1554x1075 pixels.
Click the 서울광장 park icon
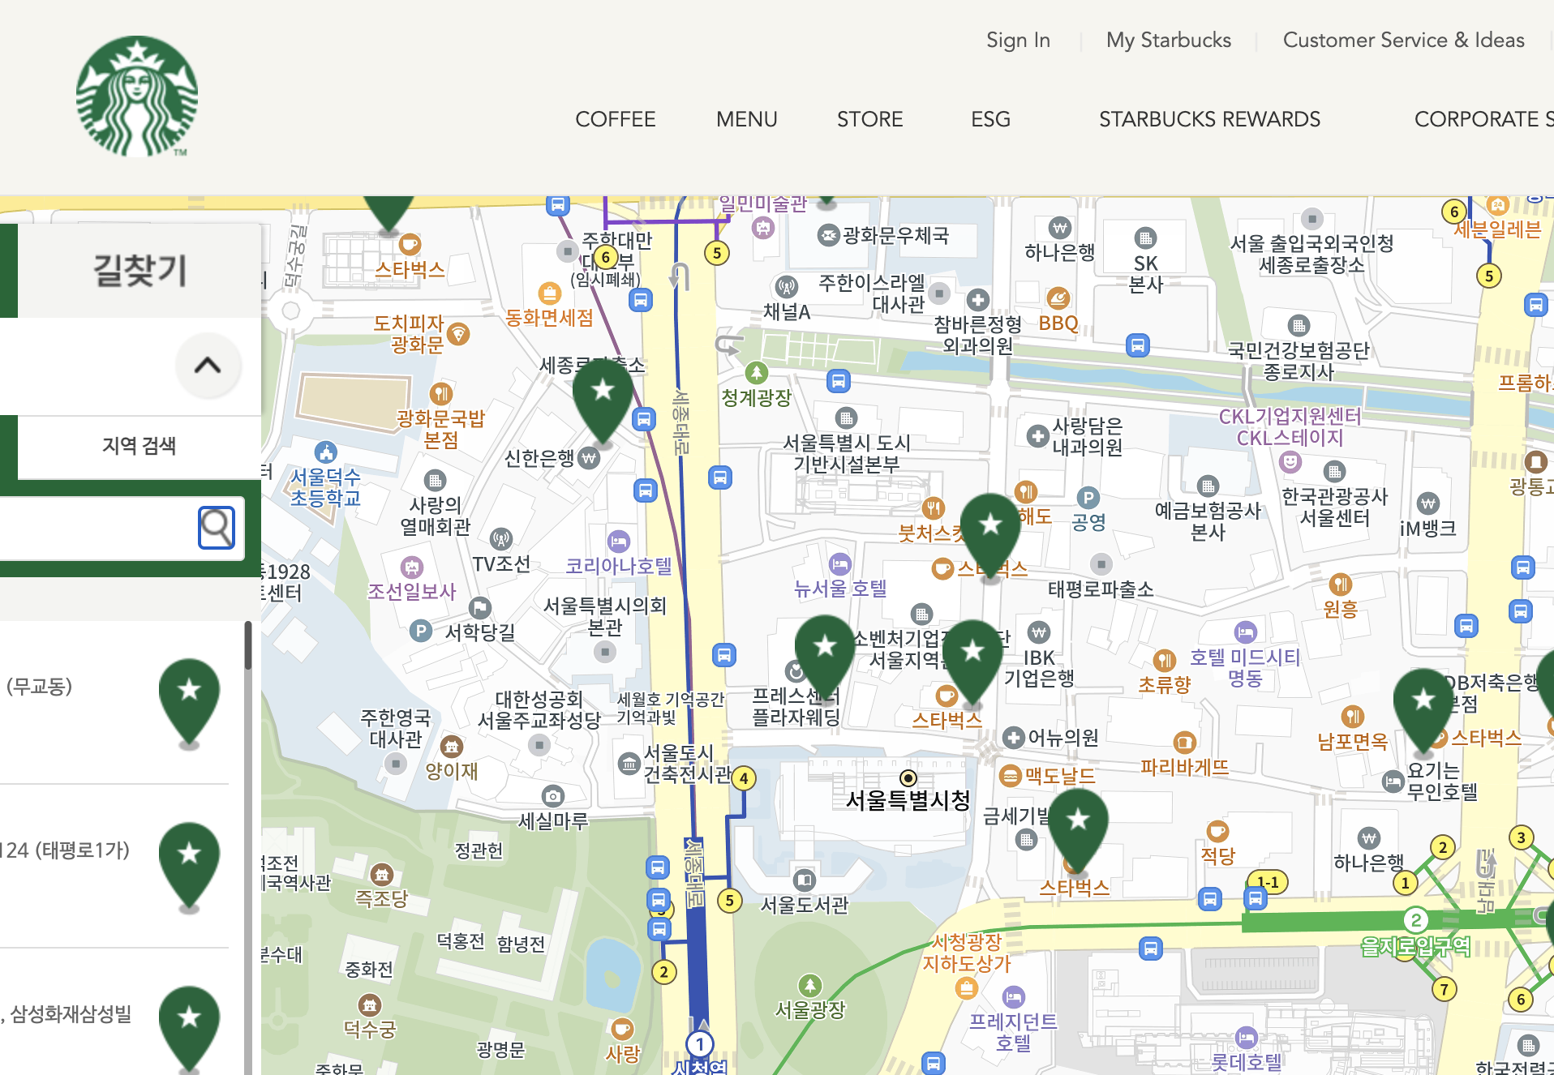(810, 986)
